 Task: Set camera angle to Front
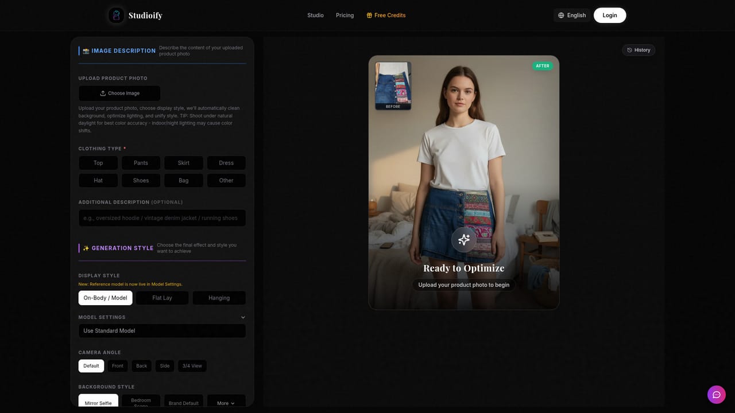pos(118,366)
